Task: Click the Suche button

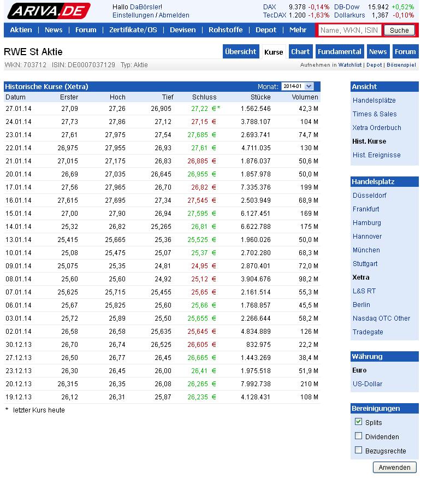Action: click(x=399, y=31)
